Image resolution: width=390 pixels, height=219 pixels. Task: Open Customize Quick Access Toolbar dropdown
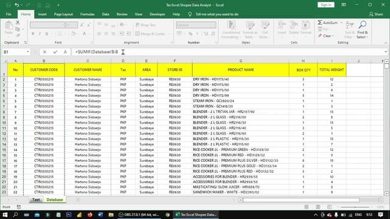[58, 5]
